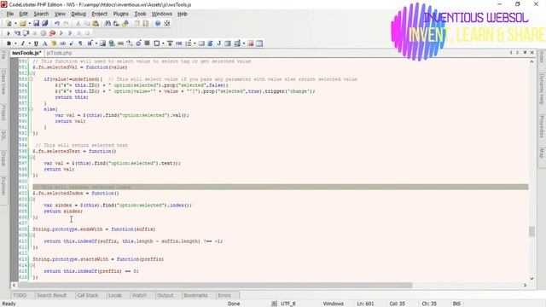Viewport: 546px width, 307px height.
Task: Open the Errors bottom tab
Action: [224, 295]
